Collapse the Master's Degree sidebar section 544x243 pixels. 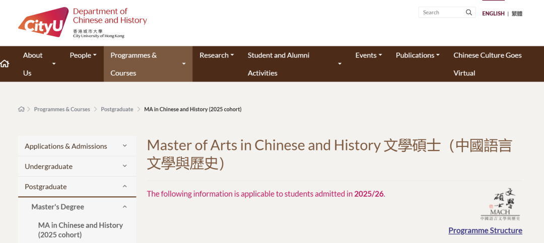[x=124, y=207]
